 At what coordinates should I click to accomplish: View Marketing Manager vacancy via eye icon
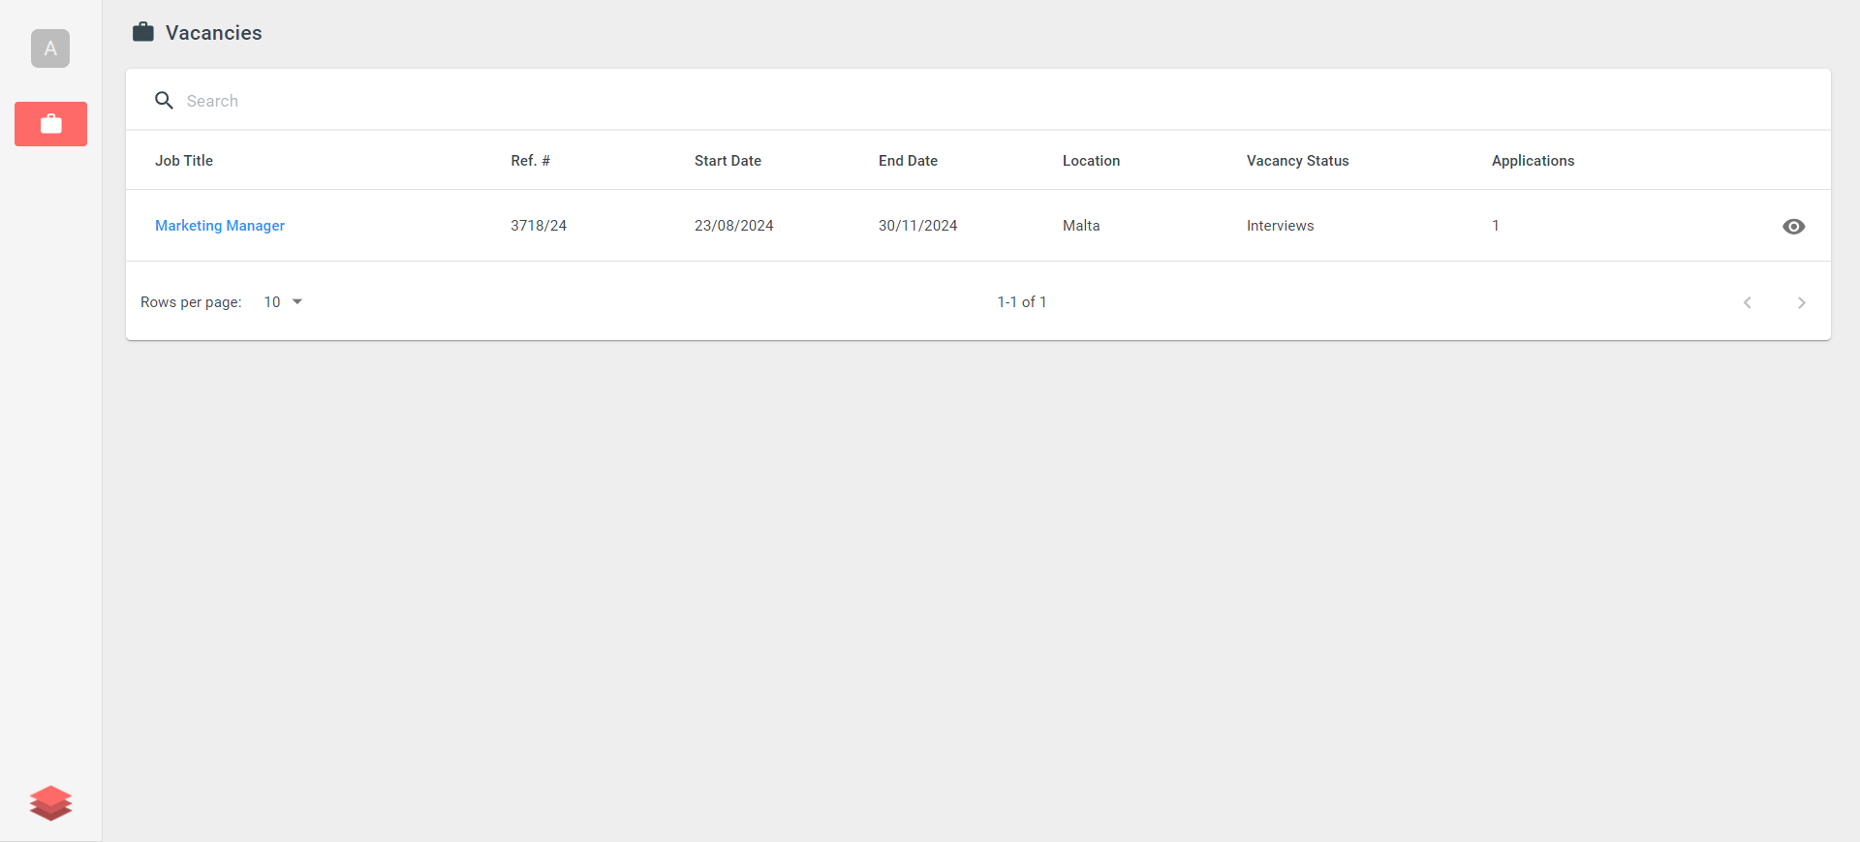(1793, 226)
